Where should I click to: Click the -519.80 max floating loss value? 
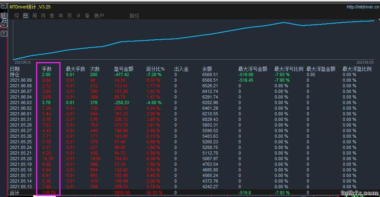[246, 74]
